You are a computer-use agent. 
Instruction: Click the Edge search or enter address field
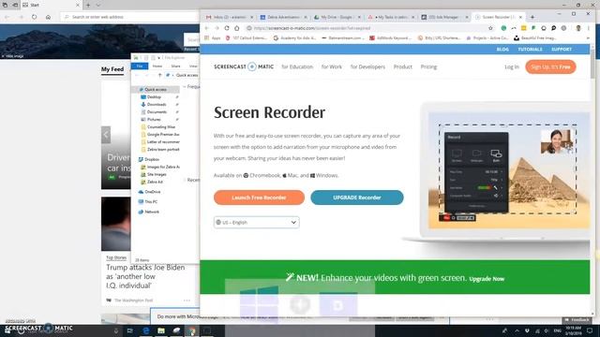click(130, 17)
